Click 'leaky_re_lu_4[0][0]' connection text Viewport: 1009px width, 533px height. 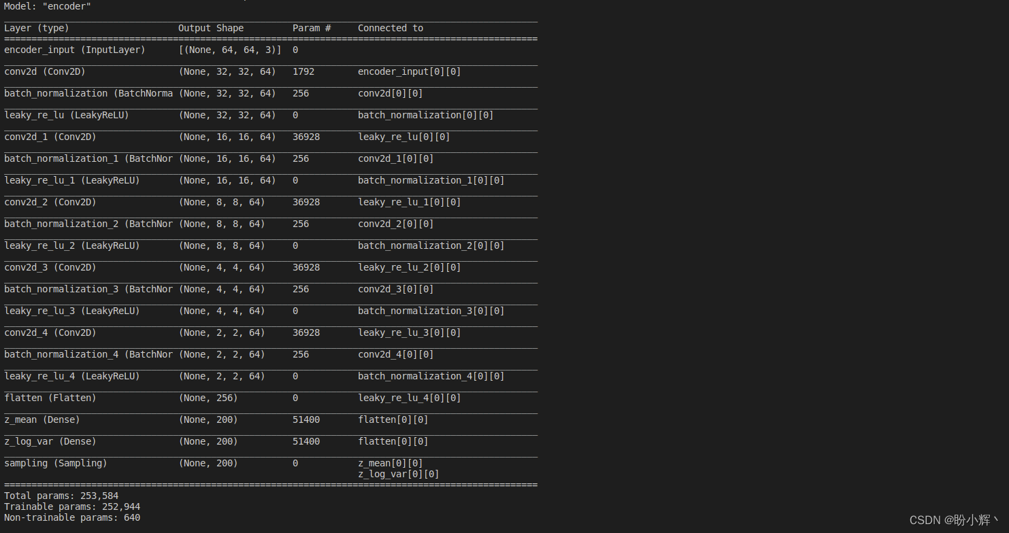click(x=410, y=398)
